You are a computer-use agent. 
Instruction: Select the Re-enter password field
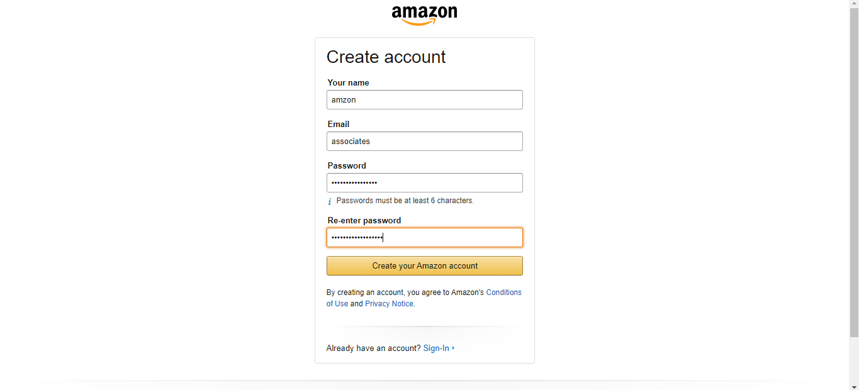424,237
